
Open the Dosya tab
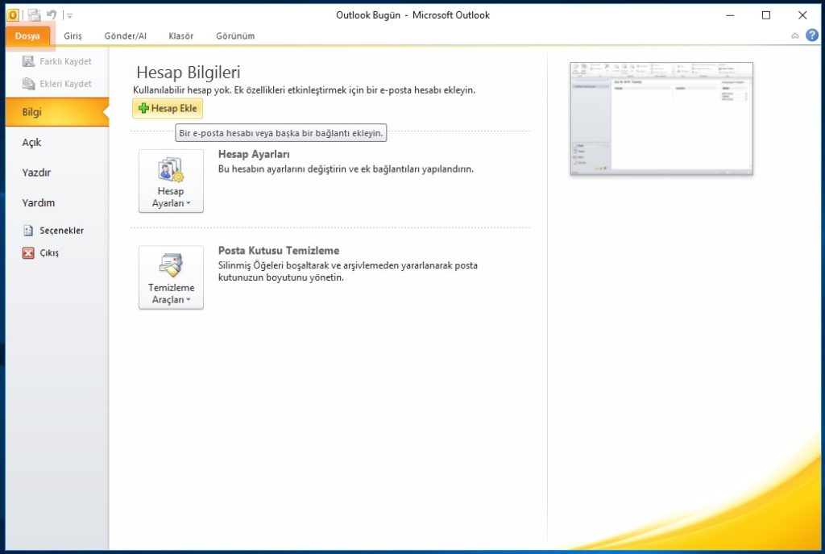click(x=27, y=35)
